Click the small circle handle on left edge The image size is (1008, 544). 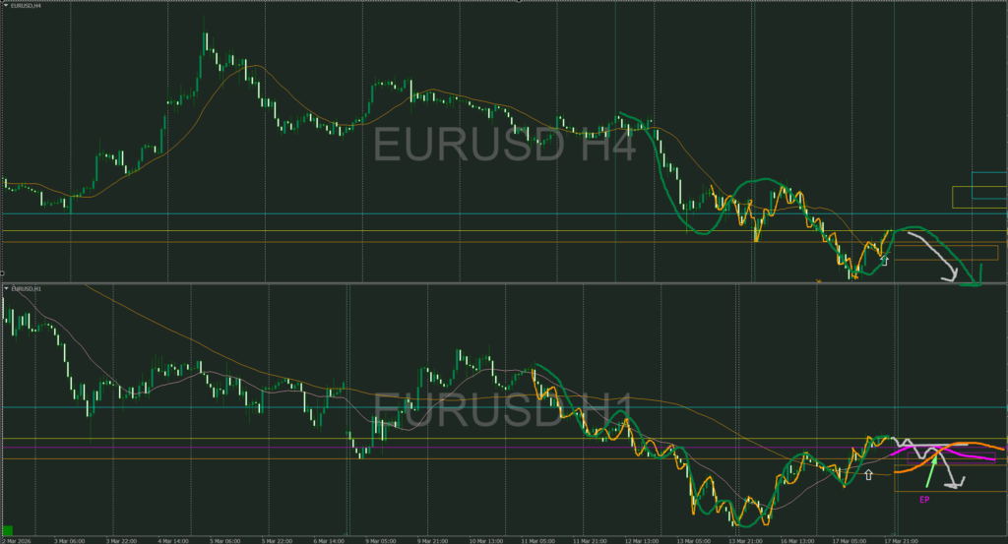(2, 272)
